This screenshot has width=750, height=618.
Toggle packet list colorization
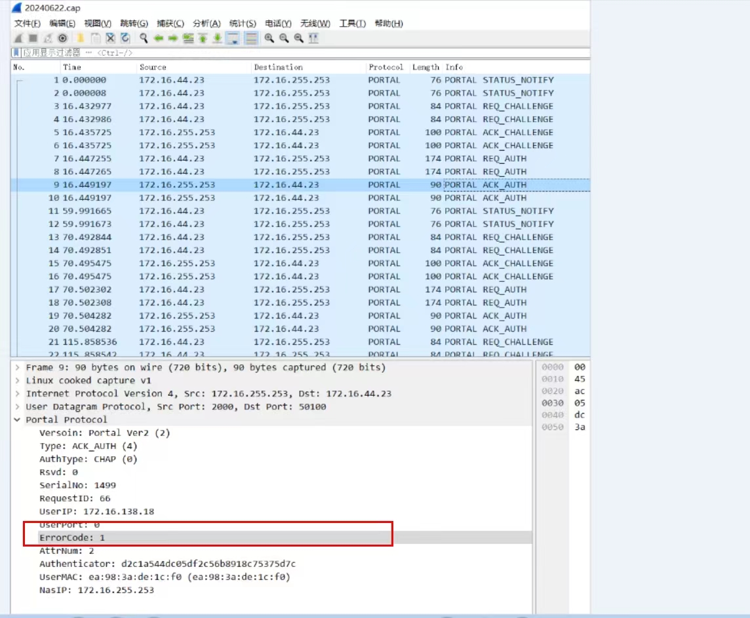[x=250, y=38]
